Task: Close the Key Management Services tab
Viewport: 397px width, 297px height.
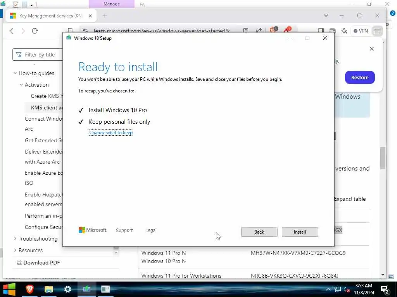Action: point(90,16)
